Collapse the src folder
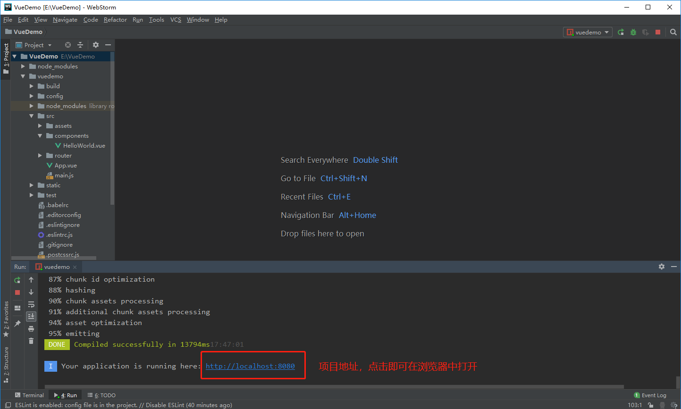Image resolution: width=681 pixels, height=409 pixels. pyautogui.click(x=32, y=116)
